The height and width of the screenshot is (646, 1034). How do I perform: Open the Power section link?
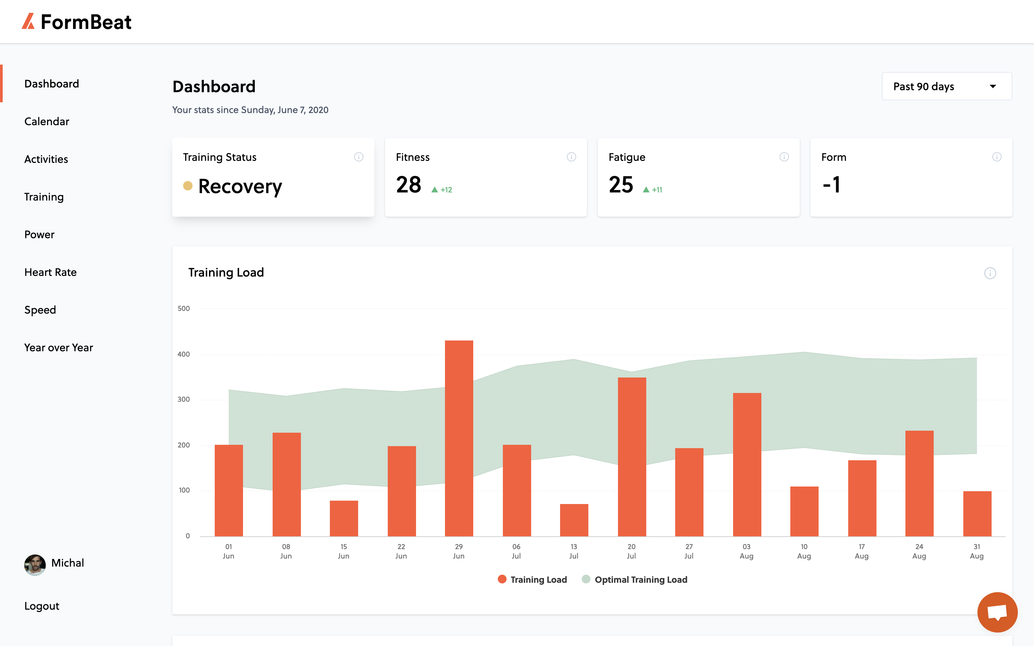point(39,235)
